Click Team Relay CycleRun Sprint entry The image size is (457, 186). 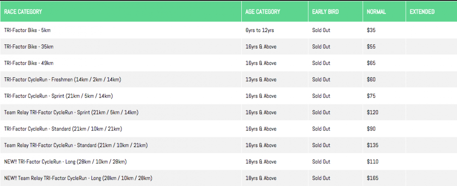coord(71,112)
